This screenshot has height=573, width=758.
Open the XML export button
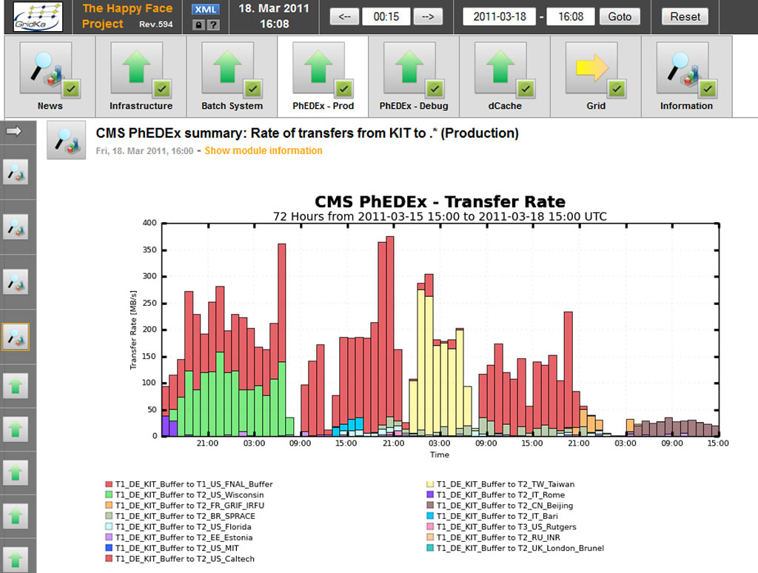click(x=206, y=9)
